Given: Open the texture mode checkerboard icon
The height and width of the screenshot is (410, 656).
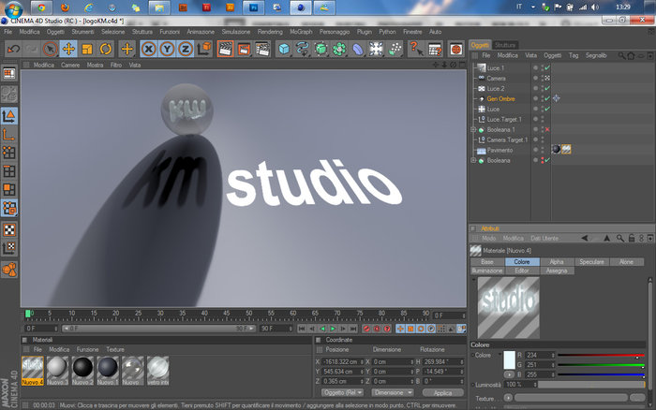Looking at the screenshot, I should pyautogui.click(x=9, y=229).
